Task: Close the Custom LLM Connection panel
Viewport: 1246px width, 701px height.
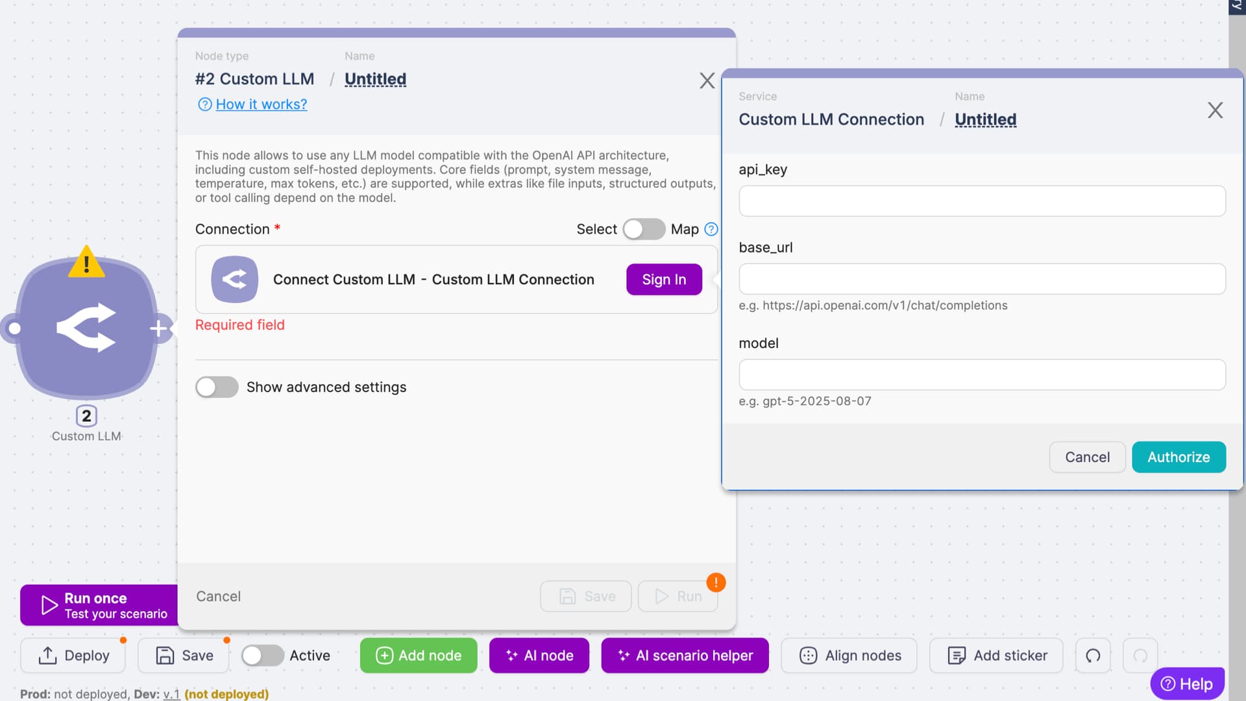Action: [1215, 110]
